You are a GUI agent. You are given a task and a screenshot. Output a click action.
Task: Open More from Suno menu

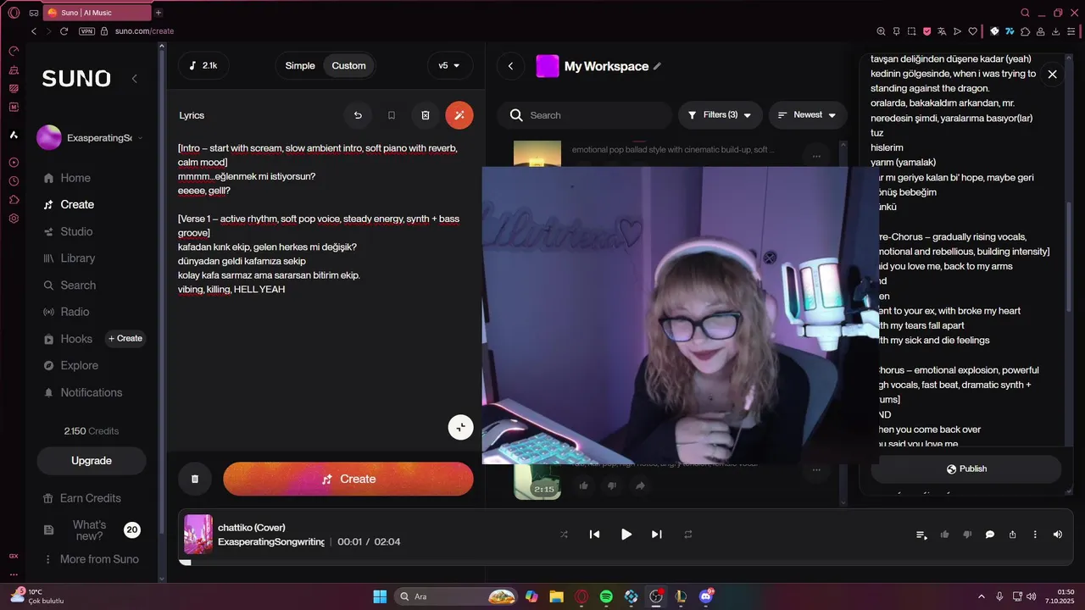click(91, 559)
